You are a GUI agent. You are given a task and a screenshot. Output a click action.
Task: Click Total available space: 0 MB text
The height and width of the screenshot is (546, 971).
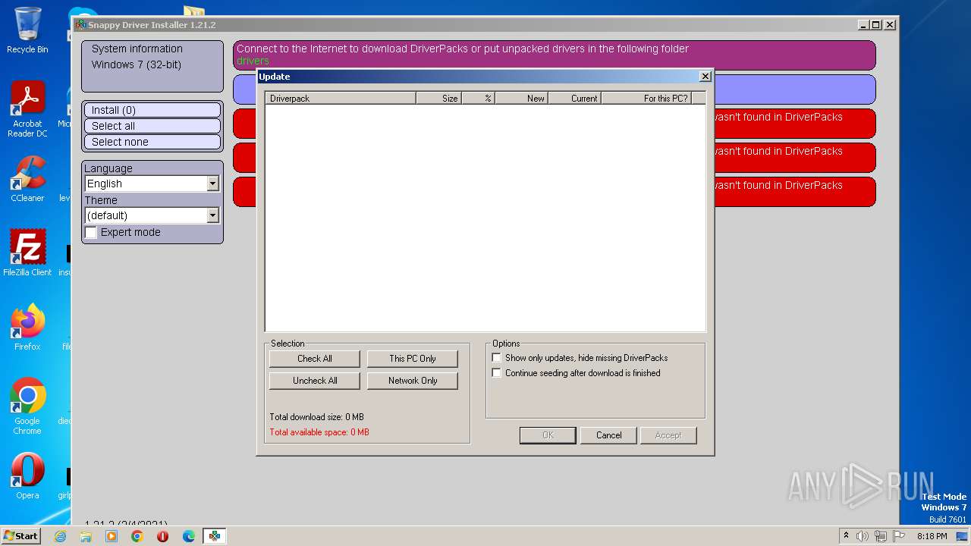319,432
